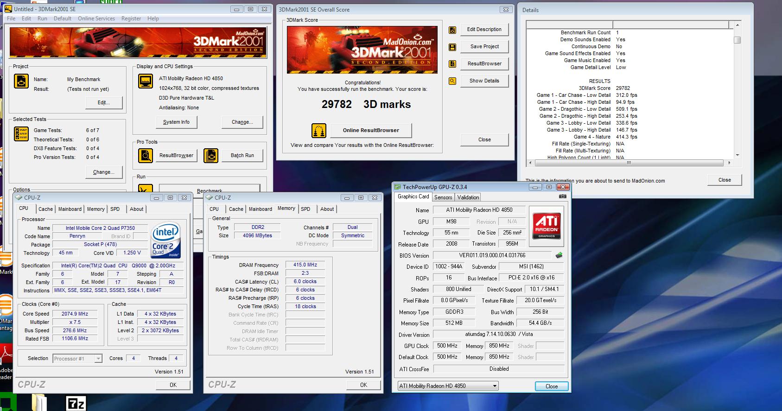Screen dimensions: 782x411
Task: Click the Project icon in 3DMark window
Action: [x=21, y=81]
